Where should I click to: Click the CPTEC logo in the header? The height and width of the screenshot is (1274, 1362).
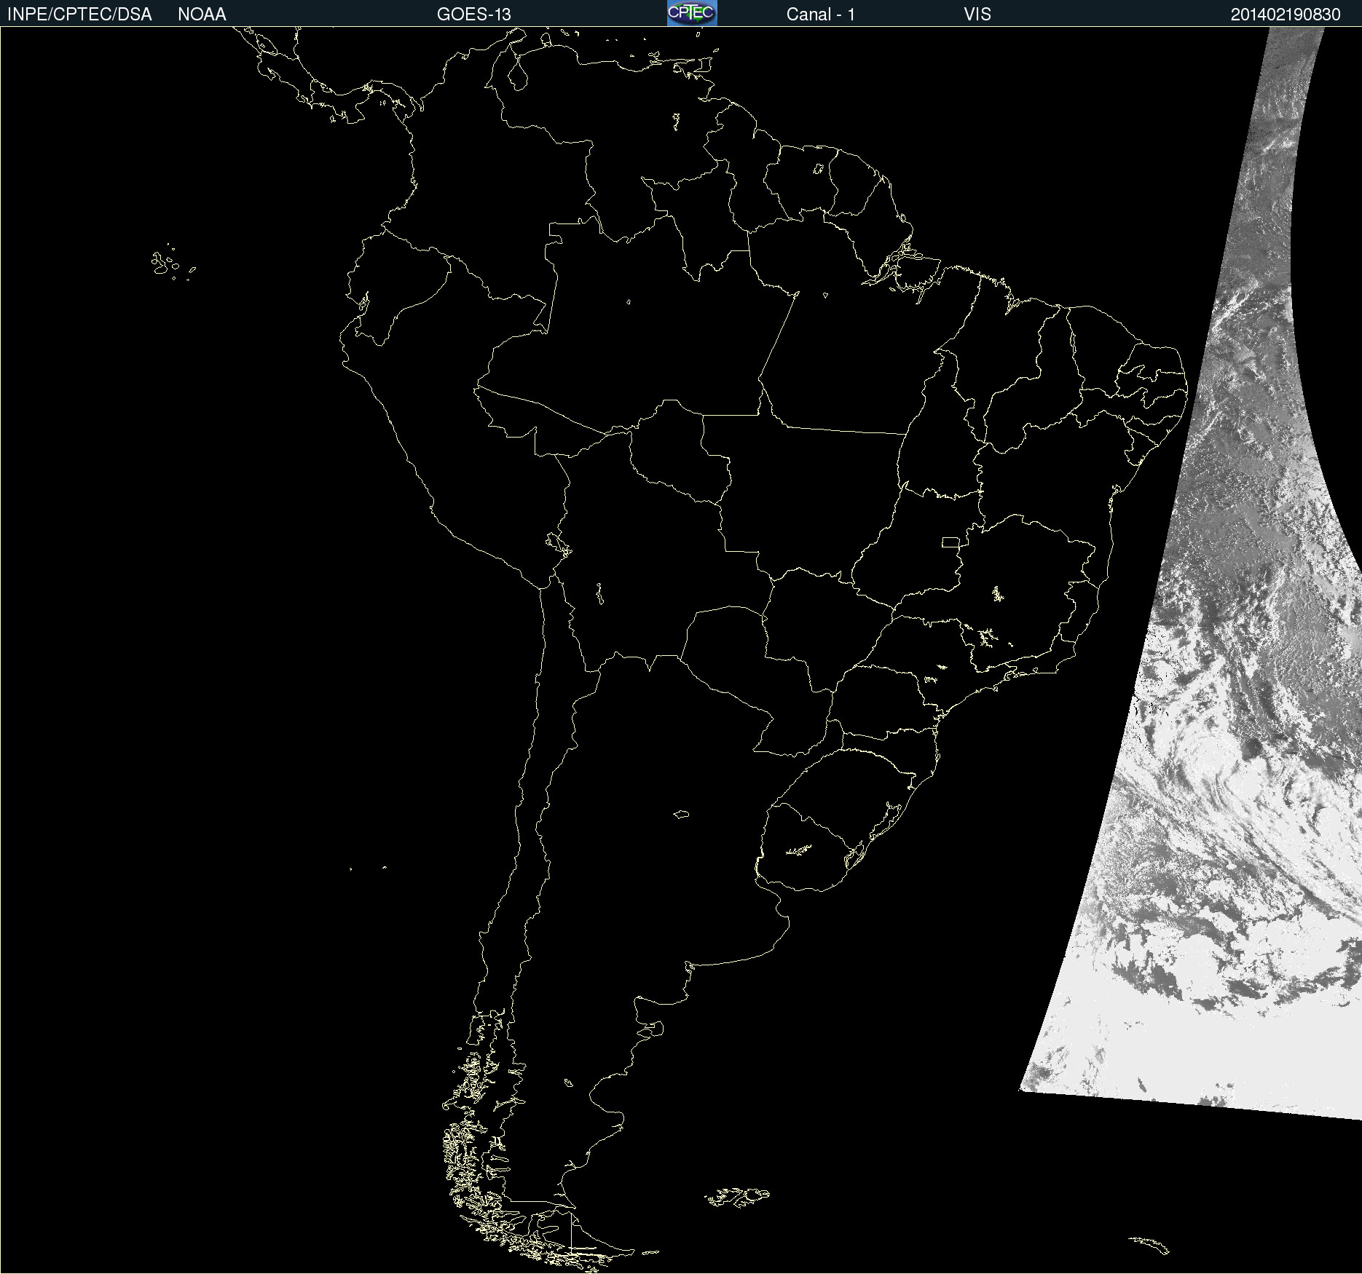[x=691, y=13]
